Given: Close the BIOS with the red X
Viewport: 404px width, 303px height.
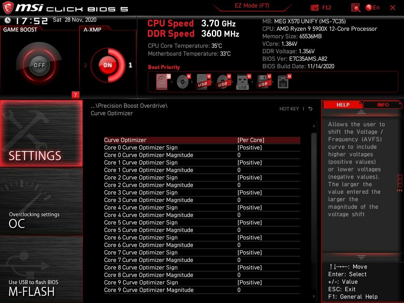Looking at the screenshot, I should click(393, 8).
